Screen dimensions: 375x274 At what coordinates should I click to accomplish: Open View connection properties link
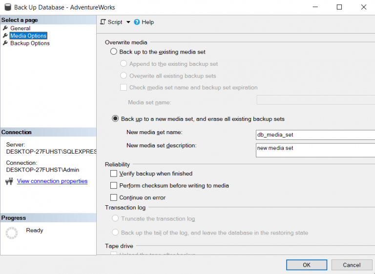pyautogui.click(x=52, y=181)
